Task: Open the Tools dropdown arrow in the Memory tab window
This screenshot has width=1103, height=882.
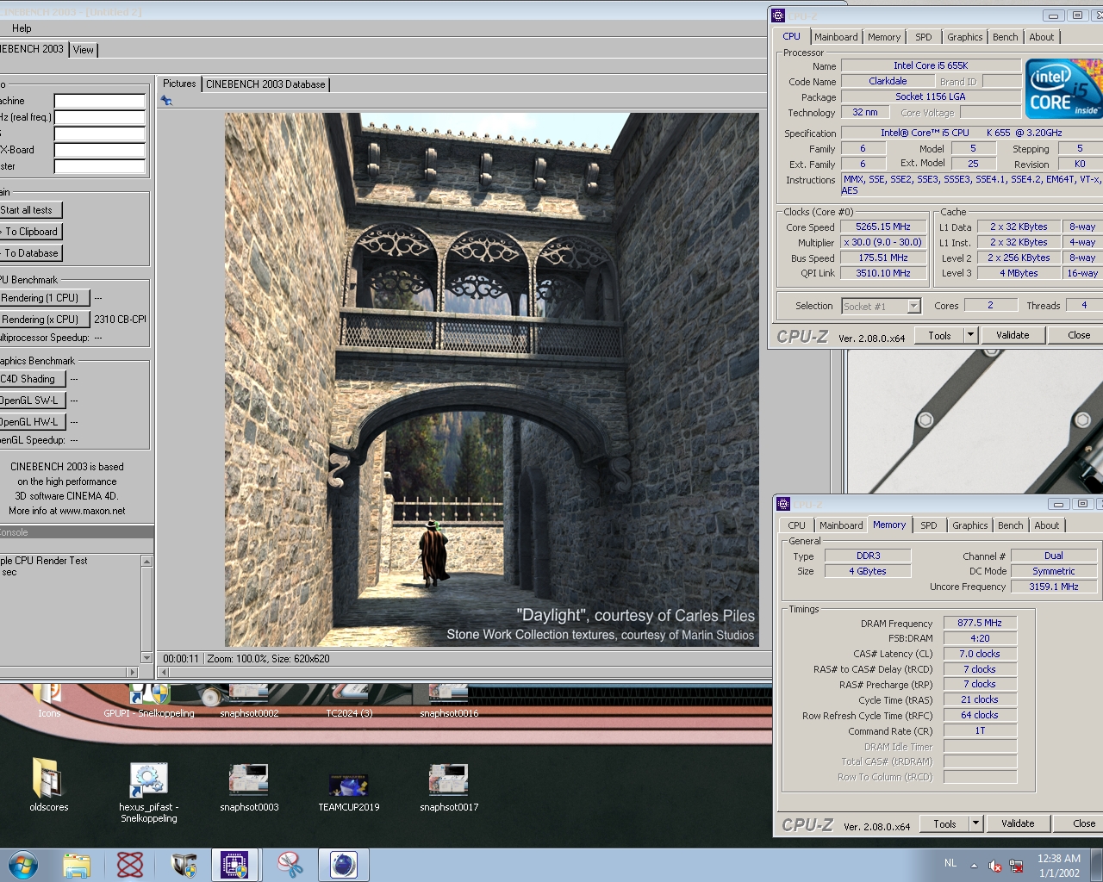Action: (975, 823)
